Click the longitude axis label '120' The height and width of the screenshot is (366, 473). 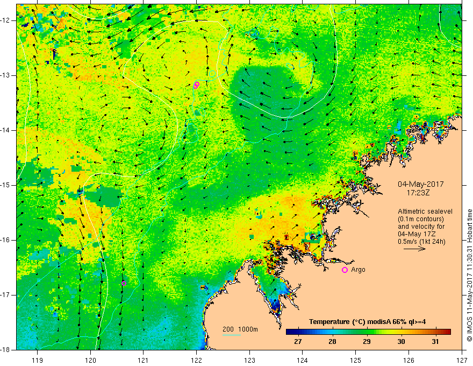pos(90,360)
